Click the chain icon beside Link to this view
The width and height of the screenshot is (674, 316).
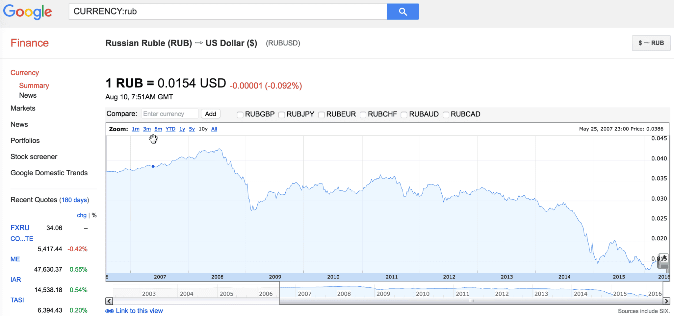coord(110,311)
